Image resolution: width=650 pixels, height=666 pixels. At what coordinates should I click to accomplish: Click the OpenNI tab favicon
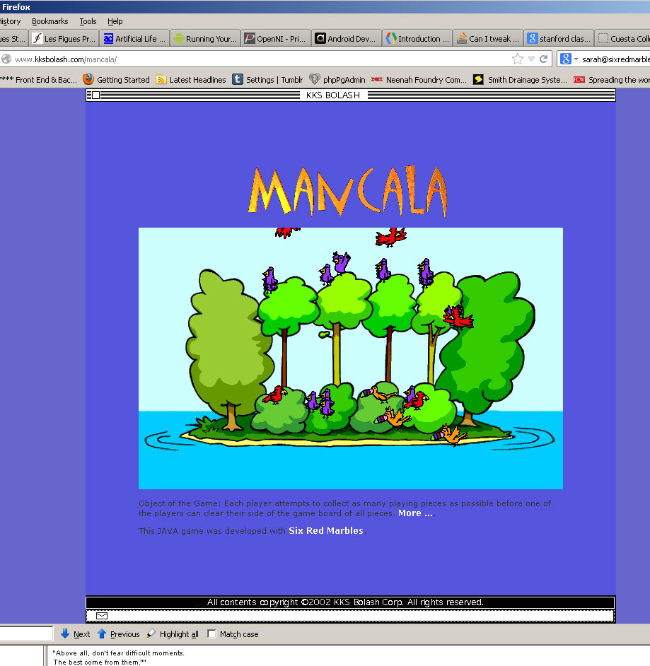tap(250, 39)
